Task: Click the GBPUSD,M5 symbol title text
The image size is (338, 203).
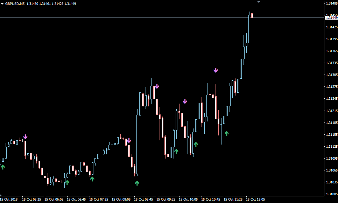Action: click(x=15, y=3)
